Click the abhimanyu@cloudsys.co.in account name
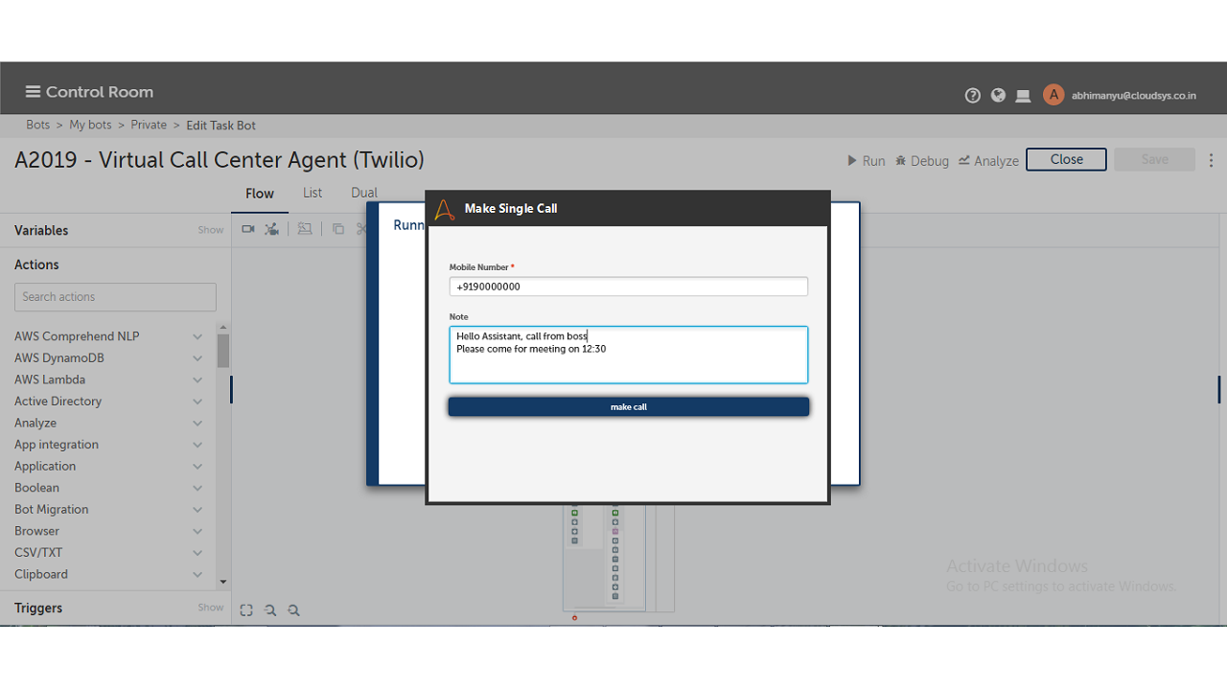 1134,96
